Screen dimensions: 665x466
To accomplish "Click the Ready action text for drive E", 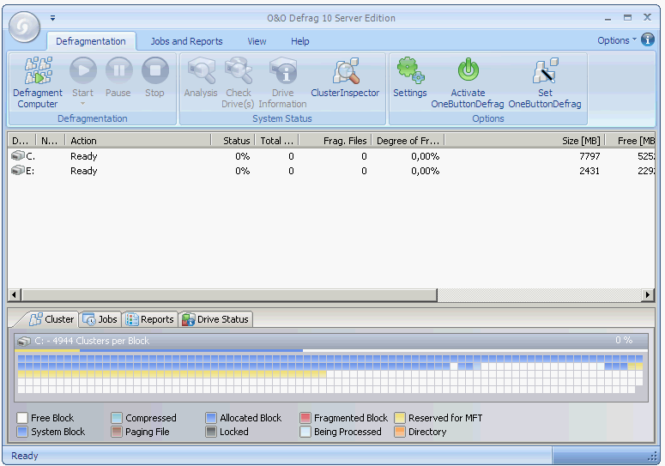I will pyautogui.click(x=84, y=171).
